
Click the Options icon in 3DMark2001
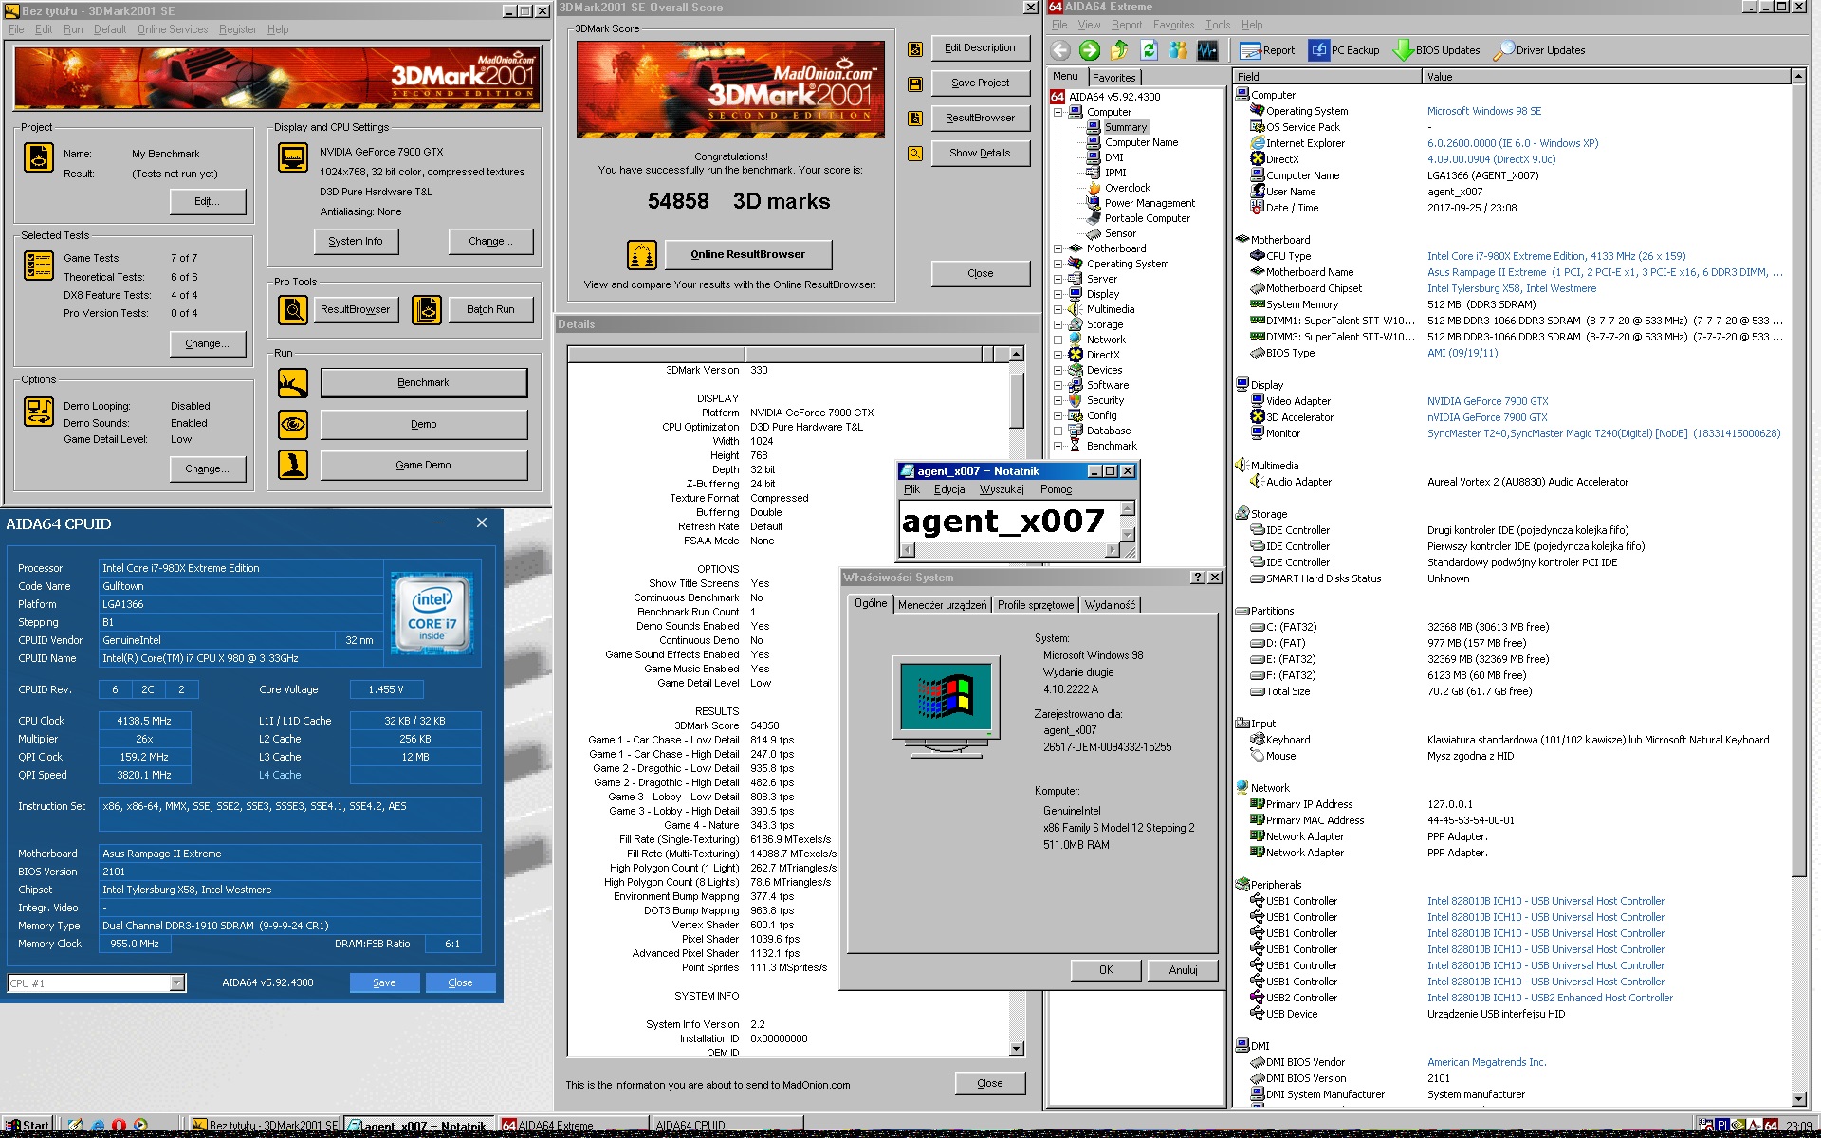click(x=39, y=412)
